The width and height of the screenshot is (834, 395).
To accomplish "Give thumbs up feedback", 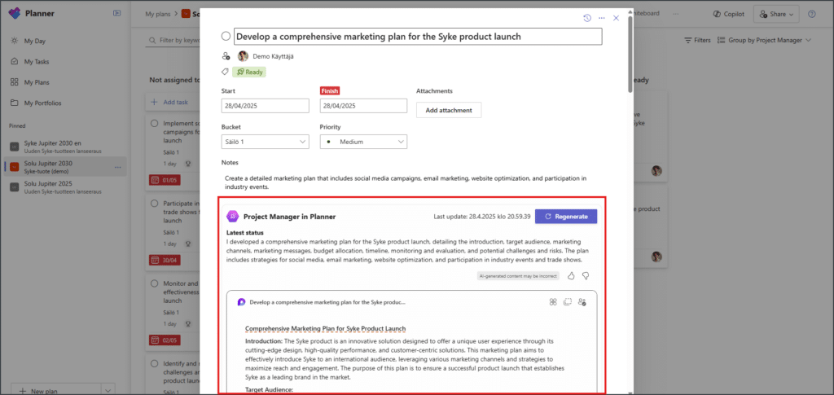I will [x=571, y=276].
